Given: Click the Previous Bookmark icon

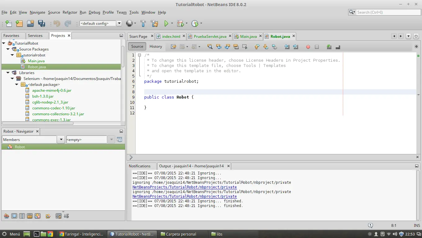Looking at the screenshot, I should (x=257, y=47).
